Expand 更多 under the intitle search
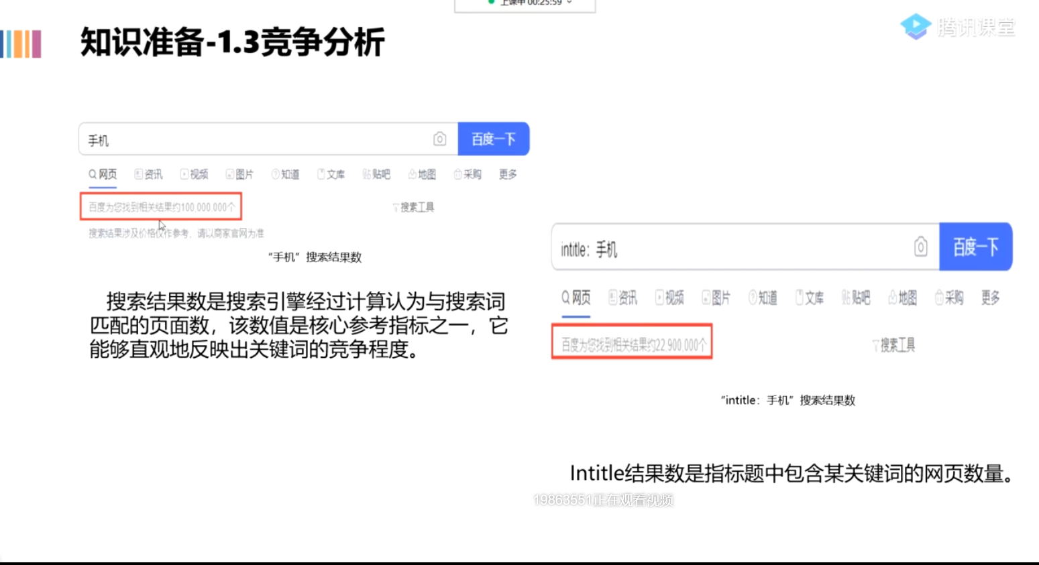Image resolution: width=1039 pixels, height=565 pixels. pyautogui.click(x=991, y=298)
